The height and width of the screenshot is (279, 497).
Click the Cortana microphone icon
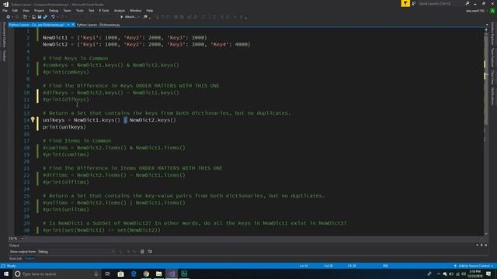[x=96, y=274]
